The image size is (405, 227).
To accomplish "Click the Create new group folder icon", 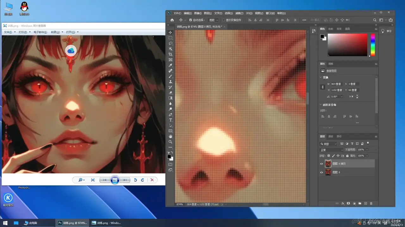I will tap(360, 204).
